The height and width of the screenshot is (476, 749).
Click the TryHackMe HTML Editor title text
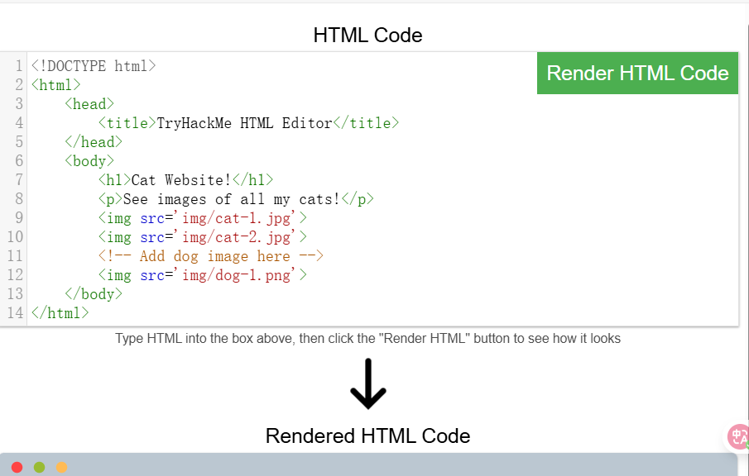244,123
